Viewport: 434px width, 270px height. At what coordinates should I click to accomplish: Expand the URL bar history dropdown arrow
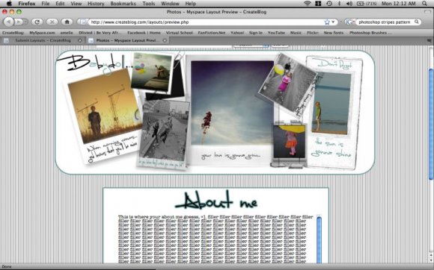tap(333, 22)
